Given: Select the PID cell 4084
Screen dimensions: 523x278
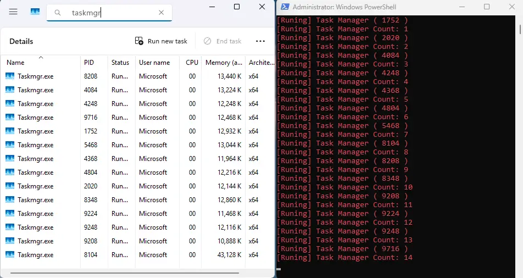Looking at the screenshot, I should point(91,90).
